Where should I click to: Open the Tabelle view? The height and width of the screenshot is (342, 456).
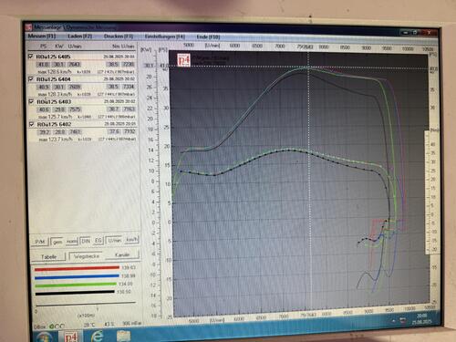click(x=48, y=257)
